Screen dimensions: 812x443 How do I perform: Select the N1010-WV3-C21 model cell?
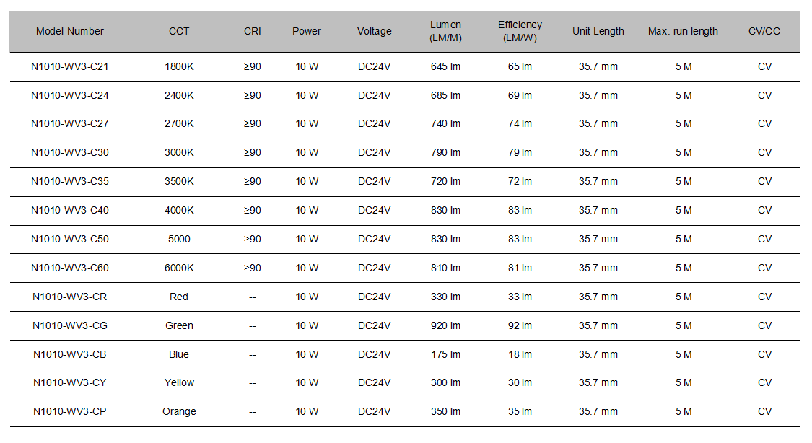coord(70,67)
